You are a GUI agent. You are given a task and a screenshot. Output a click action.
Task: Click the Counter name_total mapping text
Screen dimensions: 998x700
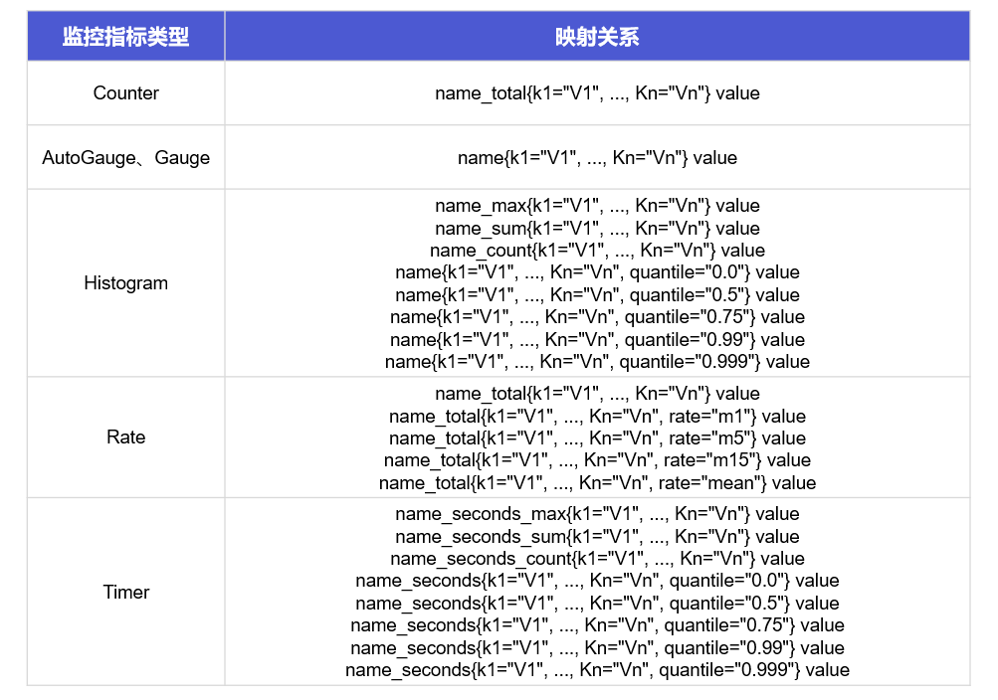(597, 93)
